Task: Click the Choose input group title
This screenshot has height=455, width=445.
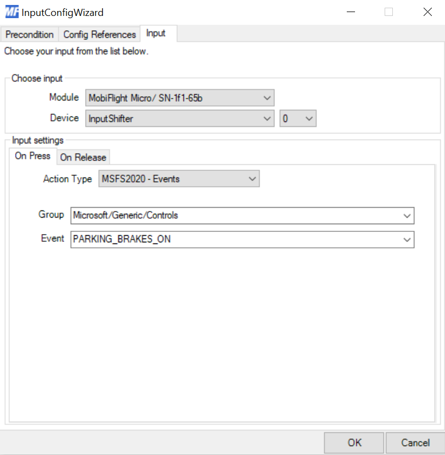Action: pyautogui.click(x=37, y=79)
